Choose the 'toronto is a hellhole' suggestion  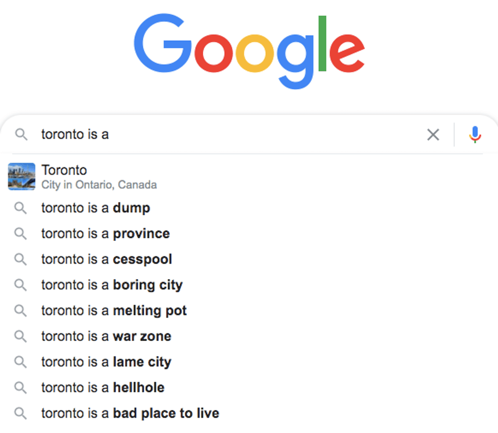pyautogui.click(x=103, y=388)
